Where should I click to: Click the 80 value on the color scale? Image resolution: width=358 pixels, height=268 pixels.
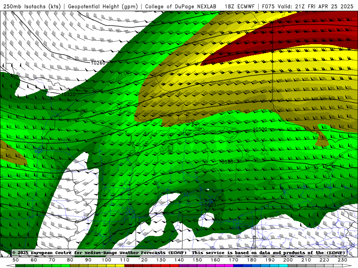click(70, 260)
